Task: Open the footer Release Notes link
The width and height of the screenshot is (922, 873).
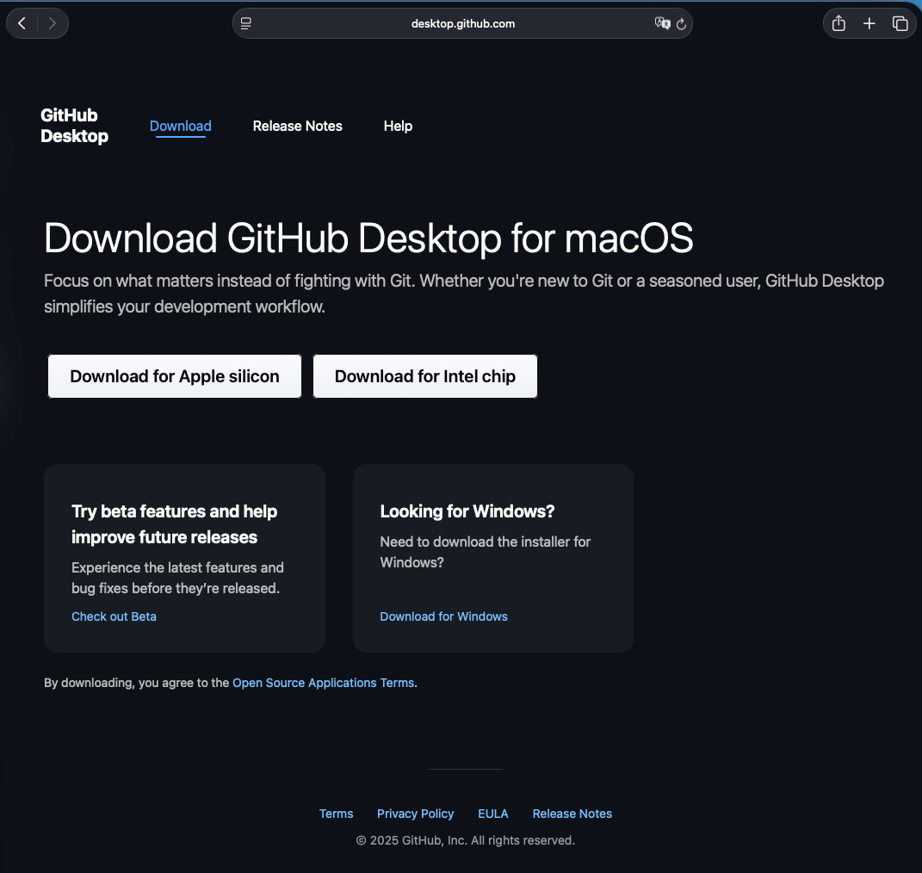Action: click(x=572, y=814)
